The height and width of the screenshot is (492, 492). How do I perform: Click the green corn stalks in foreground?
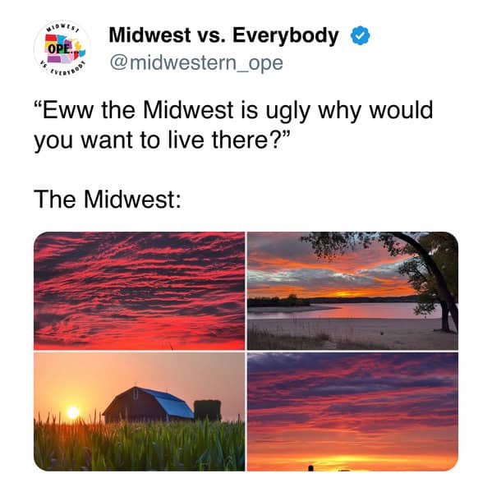(140, 445)
